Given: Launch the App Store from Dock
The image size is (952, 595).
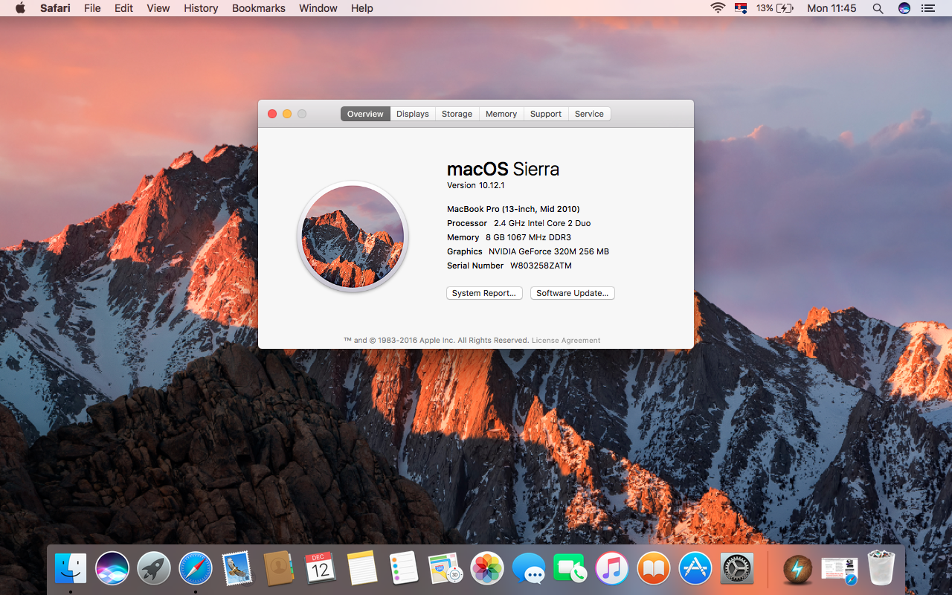Looking at the screenshot, I should point(695,569).
